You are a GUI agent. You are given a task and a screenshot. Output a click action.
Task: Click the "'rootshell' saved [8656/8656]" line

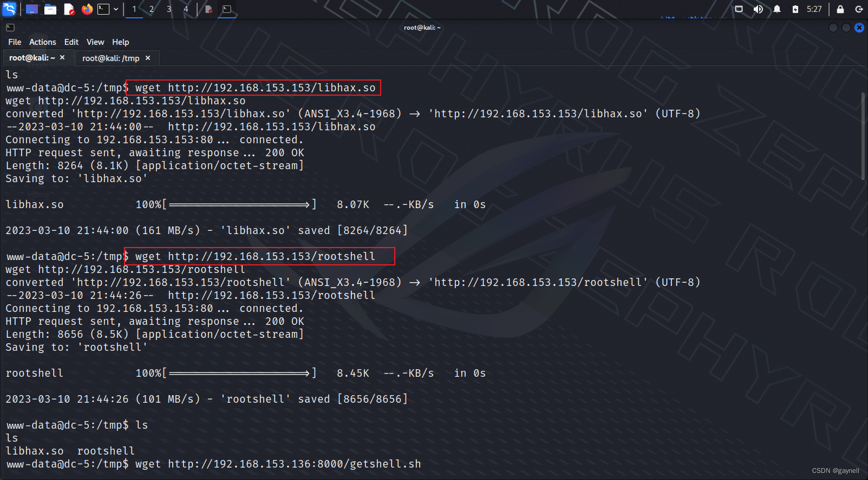(206, 399)
